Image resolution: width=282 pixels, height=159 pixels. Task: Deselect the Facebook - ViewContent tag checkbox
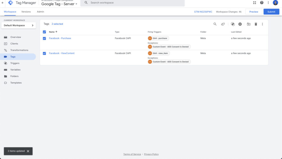tap(44, 53)
